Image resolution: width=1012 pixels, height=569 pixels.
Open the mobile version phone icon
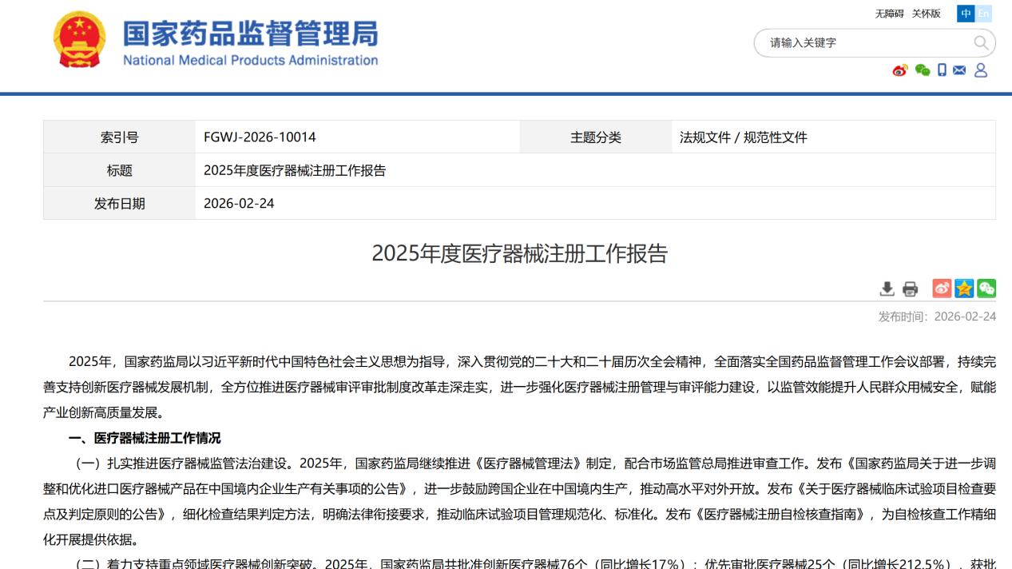tap(941, 70)
